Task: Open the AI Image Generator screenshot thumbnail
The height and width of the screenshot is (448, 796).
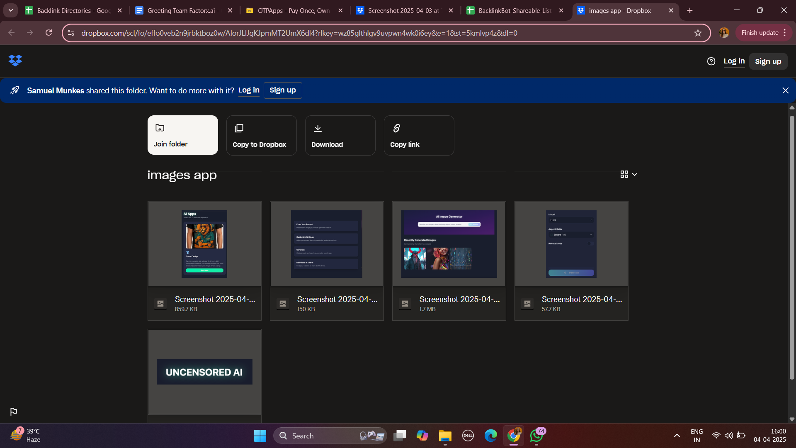Action: click(x=449, y=244)
